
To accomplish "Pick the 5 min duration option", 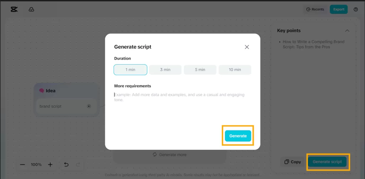I will pyautogui.click(x=200, y=70).
